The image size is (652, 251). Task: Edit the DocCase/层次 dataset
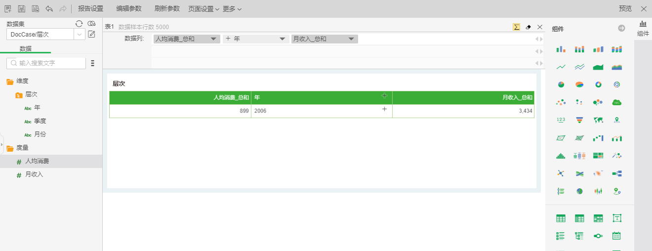[92, 34]
